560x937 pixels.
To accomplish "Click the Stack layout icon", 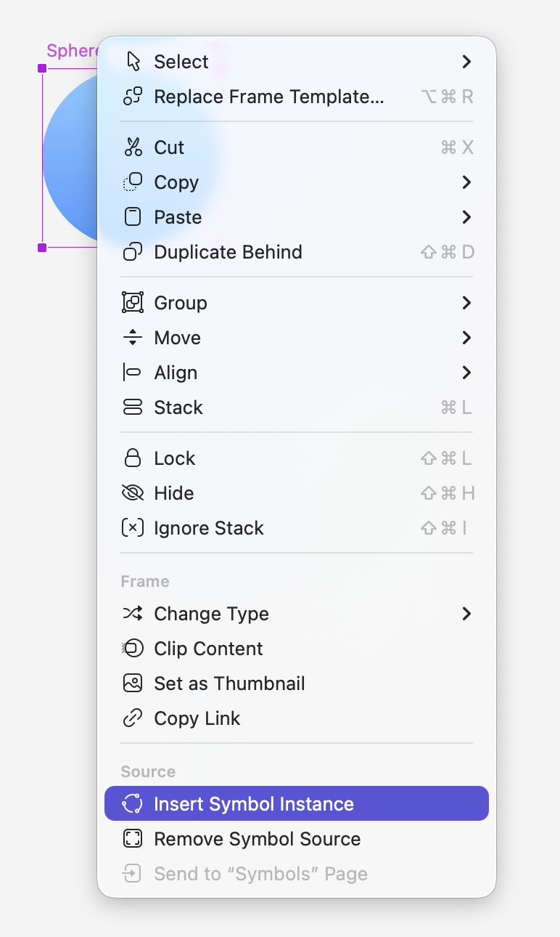I will [133, 407].
